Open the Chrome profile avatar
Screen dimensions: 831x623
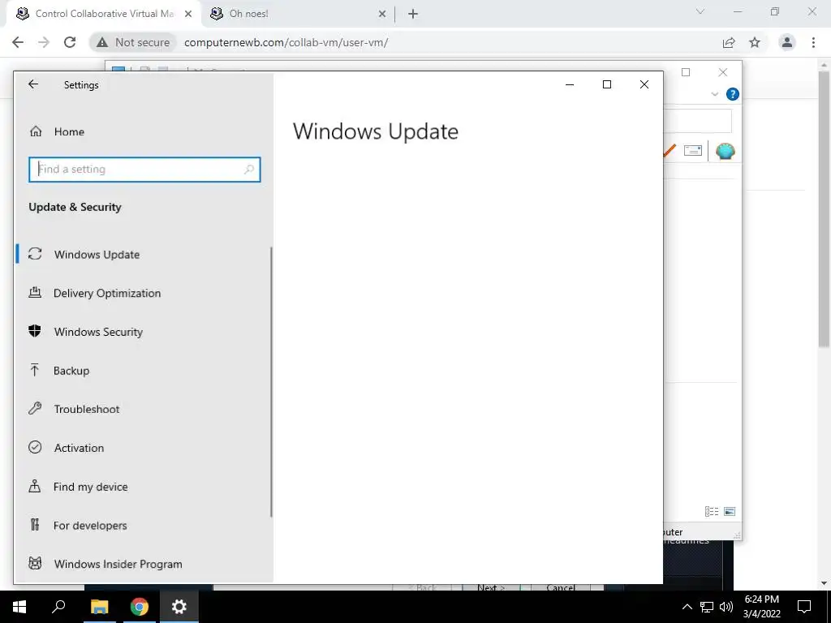click(x=787, y=42)
